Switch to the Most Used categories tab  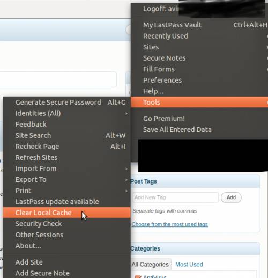[x=189, y=265]
